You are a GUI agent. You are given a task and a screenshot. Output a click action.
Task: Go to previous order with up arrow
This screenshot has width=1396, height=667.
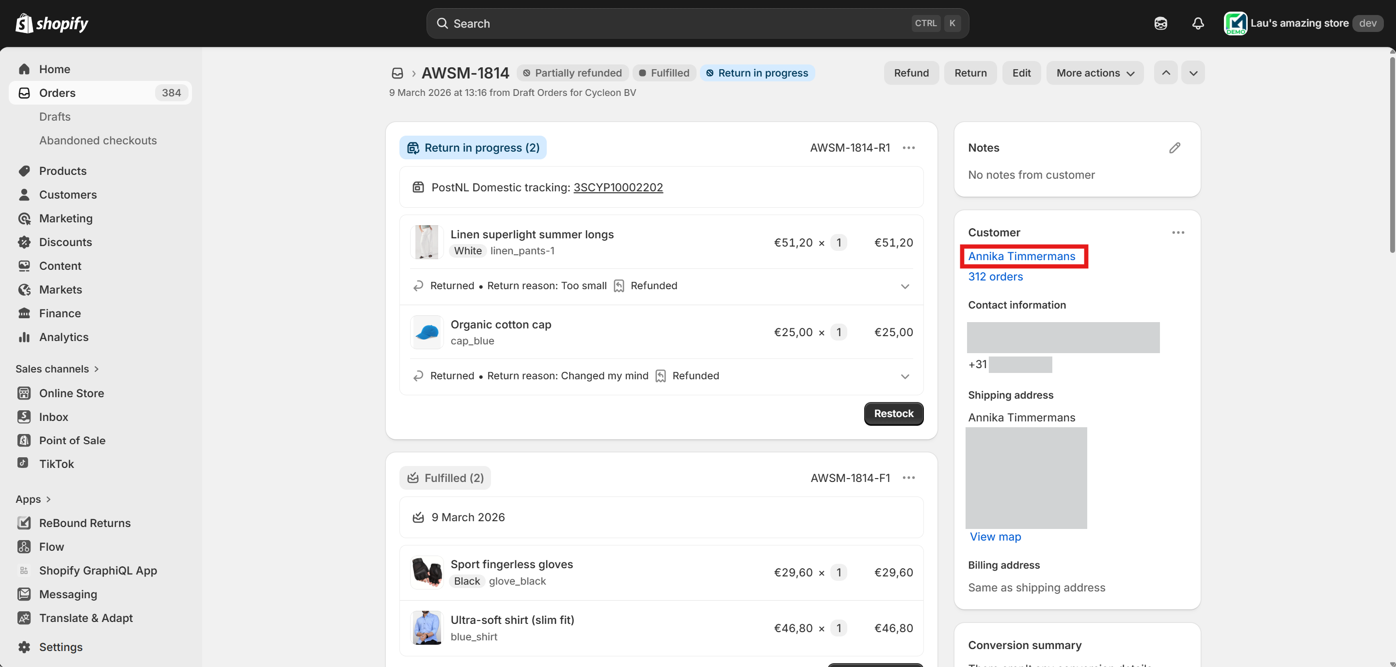(x=1166, y=73)
